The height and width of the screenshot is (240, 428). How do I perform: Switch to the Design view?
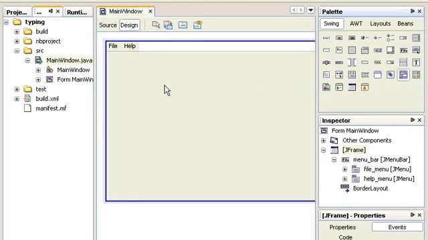[x=129, y=25]
